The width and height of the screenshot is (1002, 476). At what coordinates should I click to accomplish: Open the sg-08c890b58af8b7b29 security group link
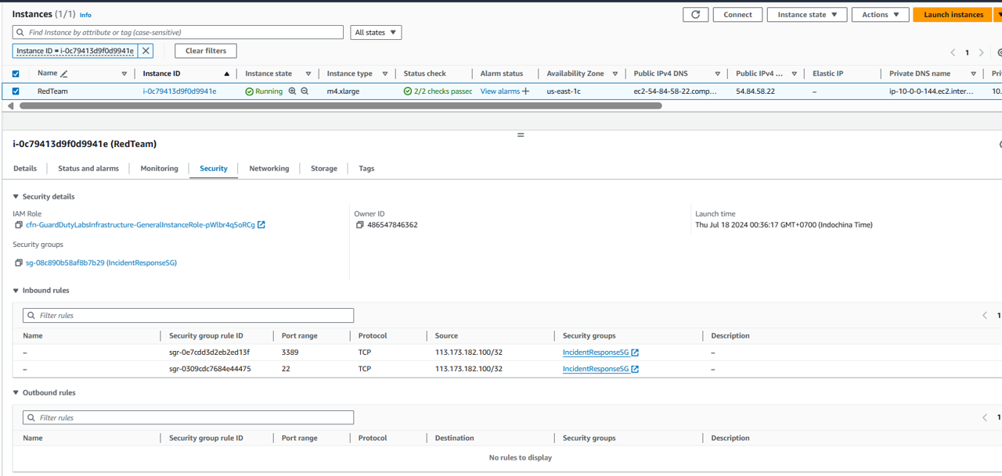[x=101, y=263]
